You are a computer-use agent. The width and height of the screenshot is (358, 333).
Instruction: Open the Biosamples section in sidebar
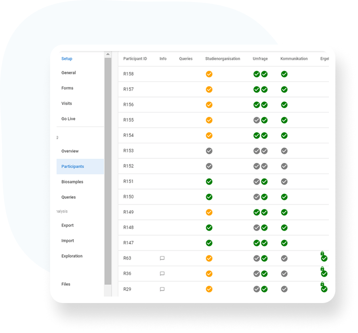tap(72, 182)
